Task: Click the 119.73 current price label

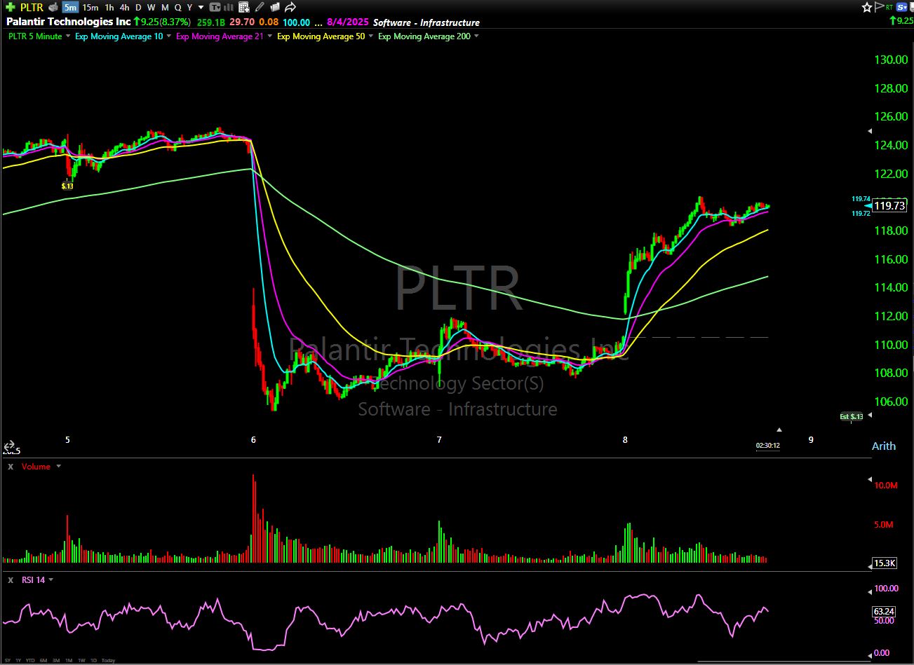Action: (x=889, y=206)
